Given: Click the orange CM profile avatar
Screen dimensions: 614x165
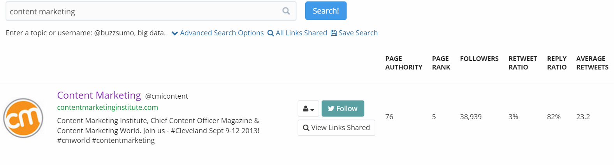Looking at the screenshot, I should coord(23,118).
